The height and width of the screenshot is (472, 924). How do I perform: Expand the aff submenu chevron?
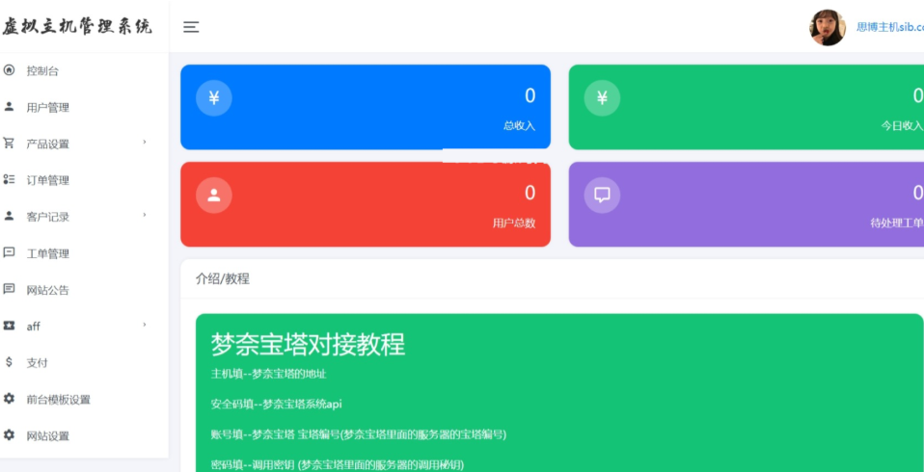(x=145, y=325)
